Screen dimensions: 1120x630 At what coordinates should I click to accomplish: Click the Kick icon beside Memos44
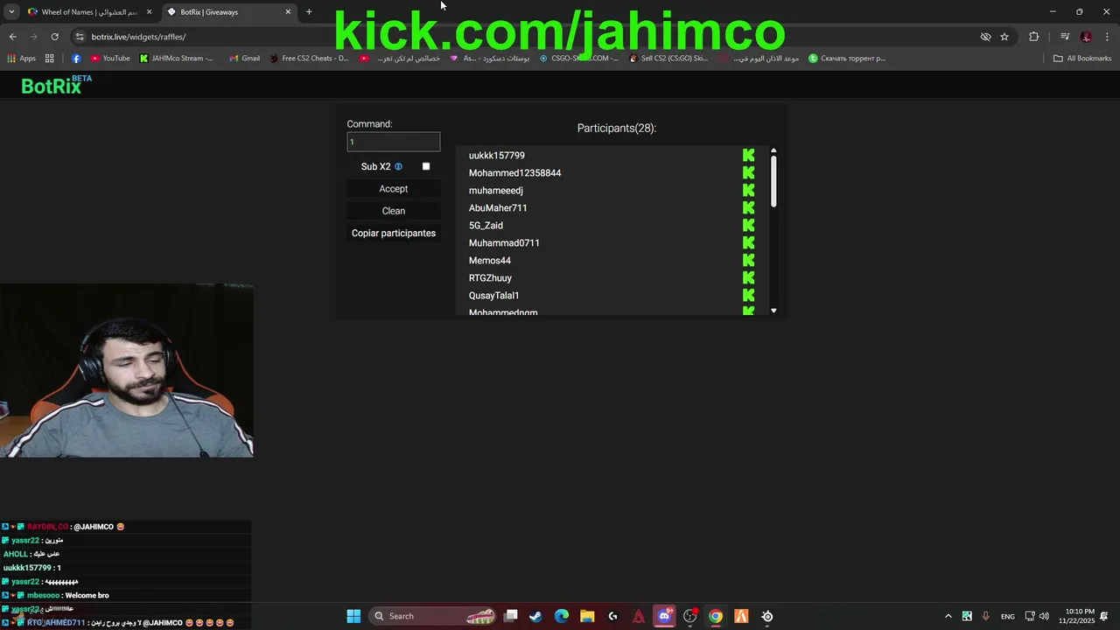click(x=748, y=261)
